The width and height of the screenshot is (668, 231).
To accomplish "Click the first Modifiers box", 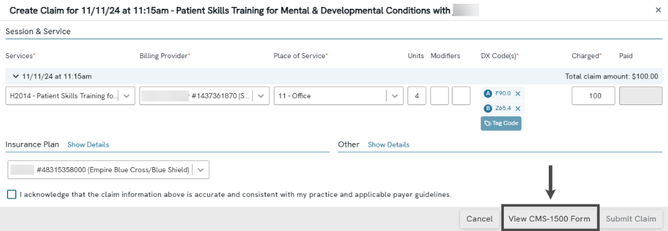I will tap(439, 96).
